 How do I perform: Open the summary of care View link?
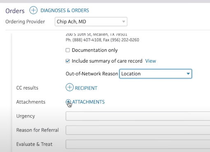point(151,61)
